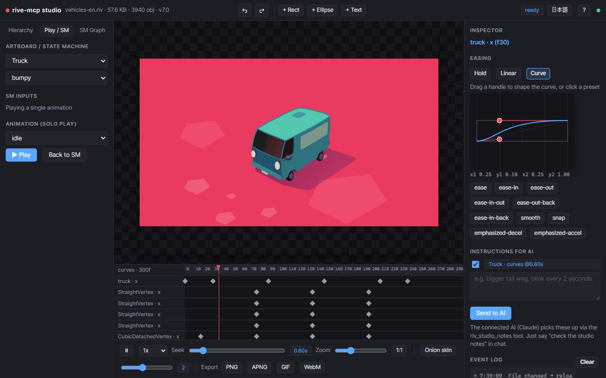The width and height of the screenshot is (606, 378).
Task: Open the 1x playback speed dropdown
Action: (153, 351)
